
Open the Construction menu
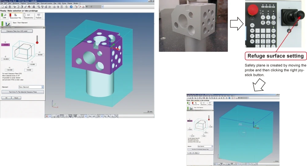point(32,3)
